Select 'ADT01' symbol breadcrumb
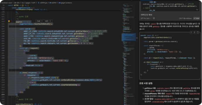The width and height of the screenshot is (202, 105). [x=53, y=3]
